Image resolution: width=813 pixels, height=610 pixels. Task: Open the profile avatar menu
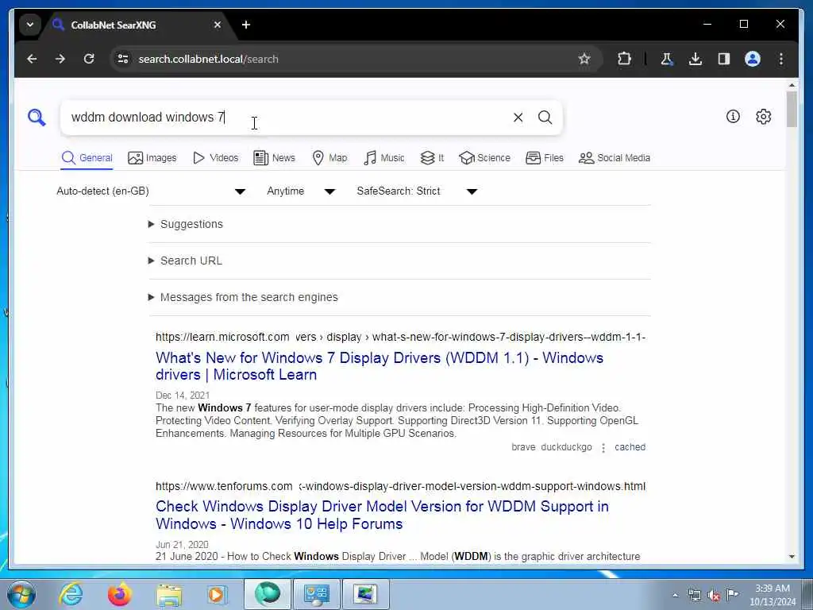(x=753, y=59)
